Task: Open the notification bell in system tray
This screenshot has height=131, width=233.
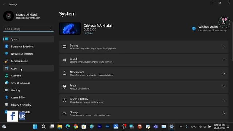Action: 228,127
